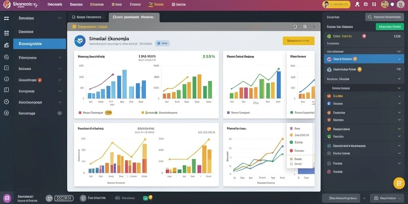Viewport: 408px width, 204px height.
Task: Click the yellow coin badge in the blue-highlighted right panel row
Action: pos(355,59)
